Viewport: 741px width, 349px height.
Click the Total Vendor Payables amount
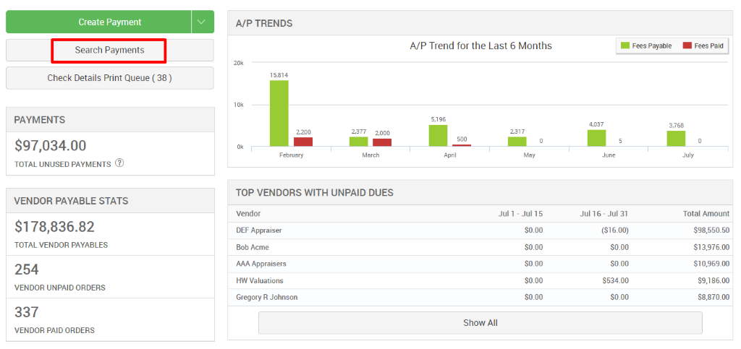pyautogui.click(x=54, y=227)
